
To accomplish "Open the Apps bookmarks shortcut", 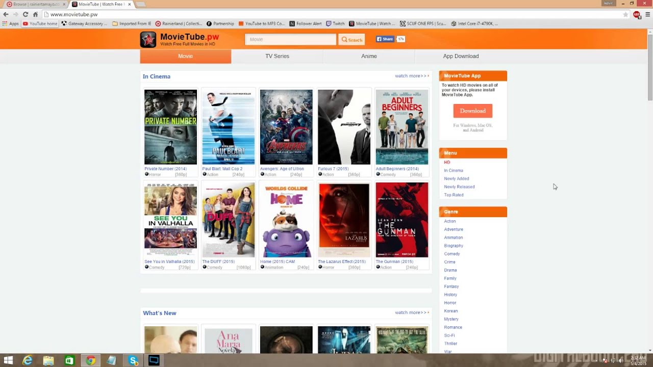I will pos(11,23).
